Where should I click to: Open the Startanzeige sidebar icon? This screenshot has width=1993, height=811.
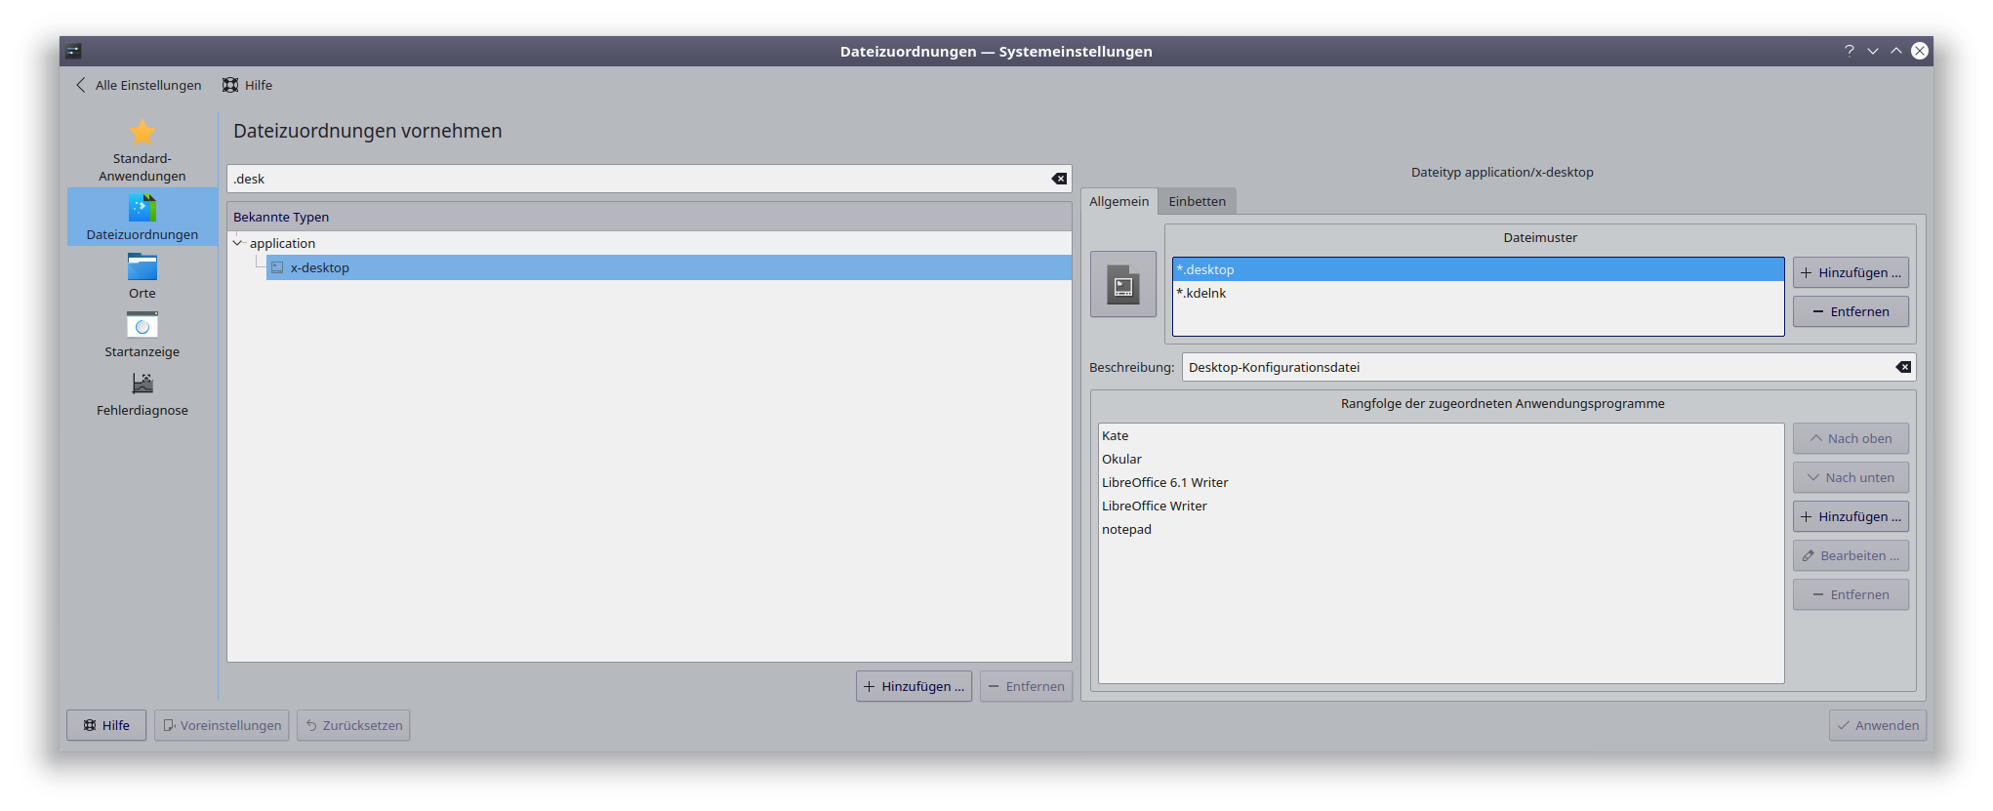coord(142,325)
